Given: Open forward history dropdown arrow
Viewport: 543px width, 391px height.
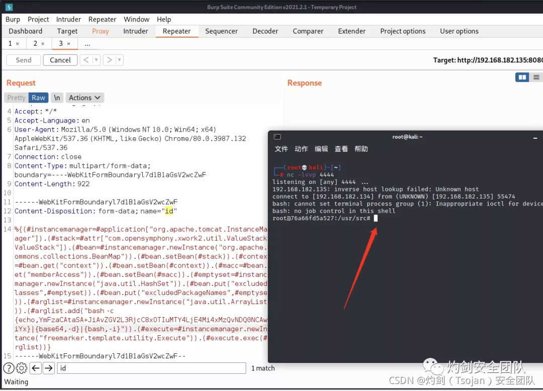Looking at the screenshot, I should point(119,60).
